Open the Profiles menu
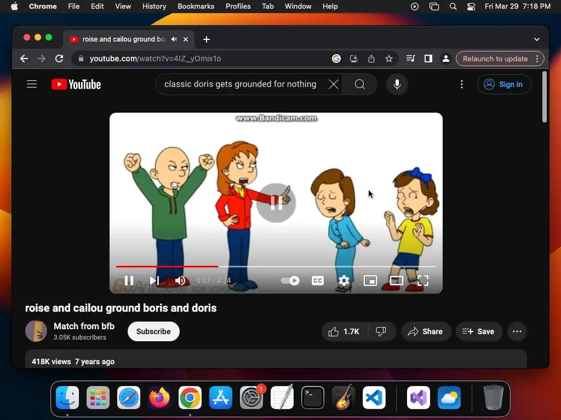Image resolution: width=561 pixels, height=420 pixels. pyautogui.click(x=238, y=7)
